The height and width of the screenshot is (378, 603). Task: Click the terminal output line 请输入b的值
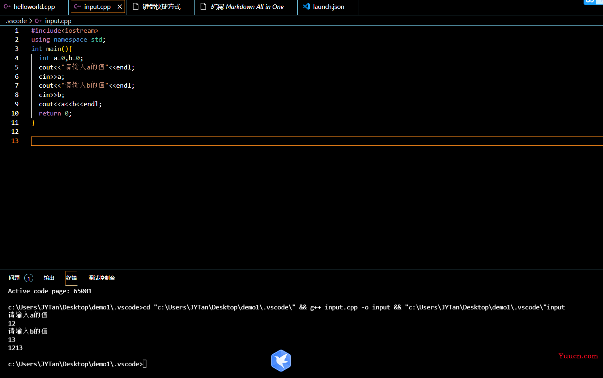pos(28,331)
